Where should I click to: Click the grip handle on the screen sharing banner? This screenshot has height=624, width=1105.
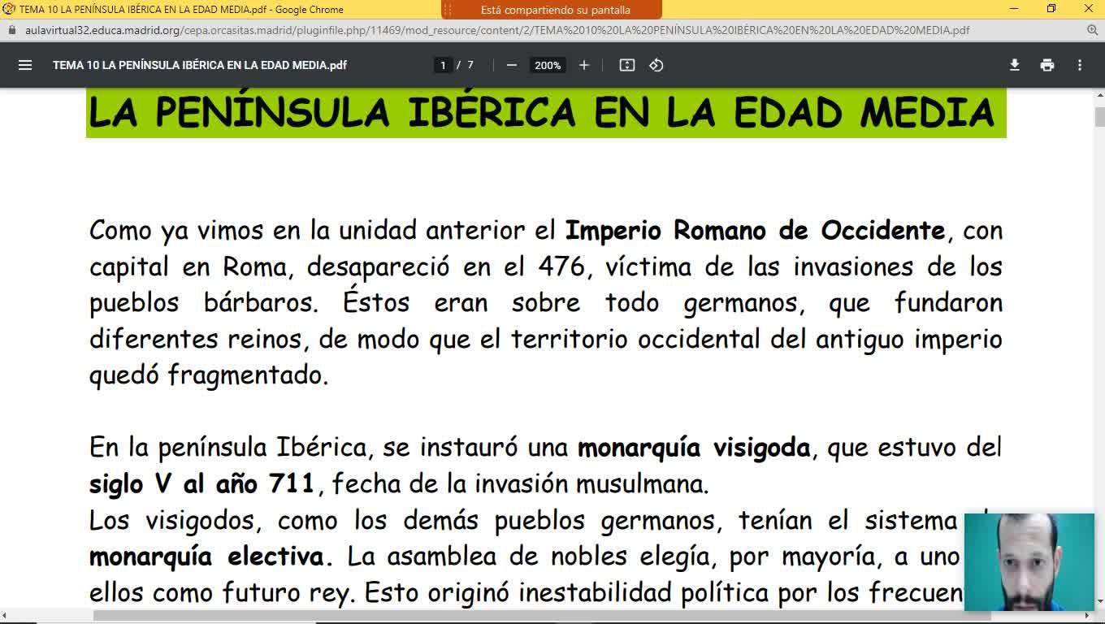click(448, 10)
